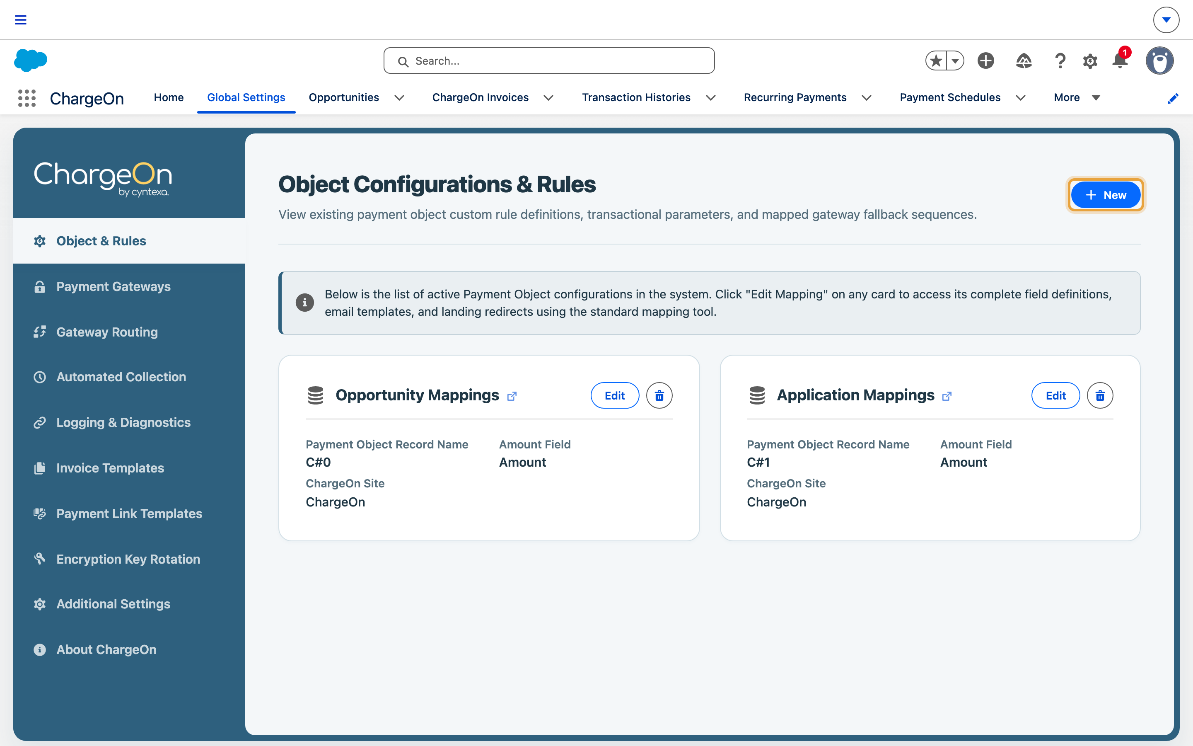
Task: Open the Setup gear icon
Action: 1090,61
